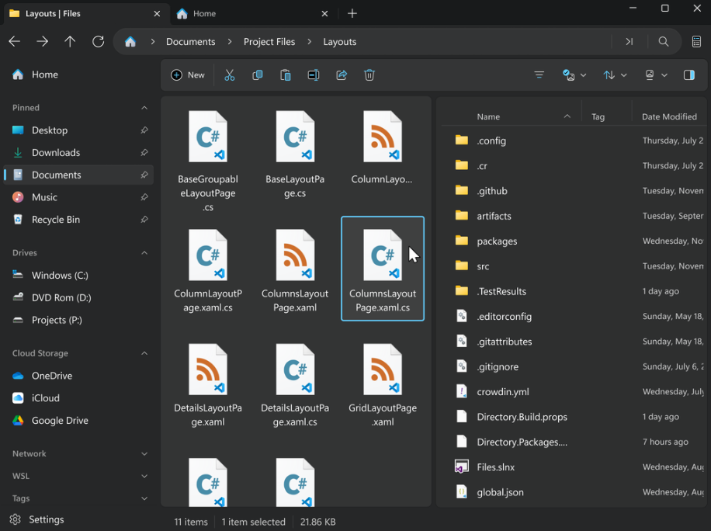
Task: Toggle the preview pane icon
Action: pos(689,75)
